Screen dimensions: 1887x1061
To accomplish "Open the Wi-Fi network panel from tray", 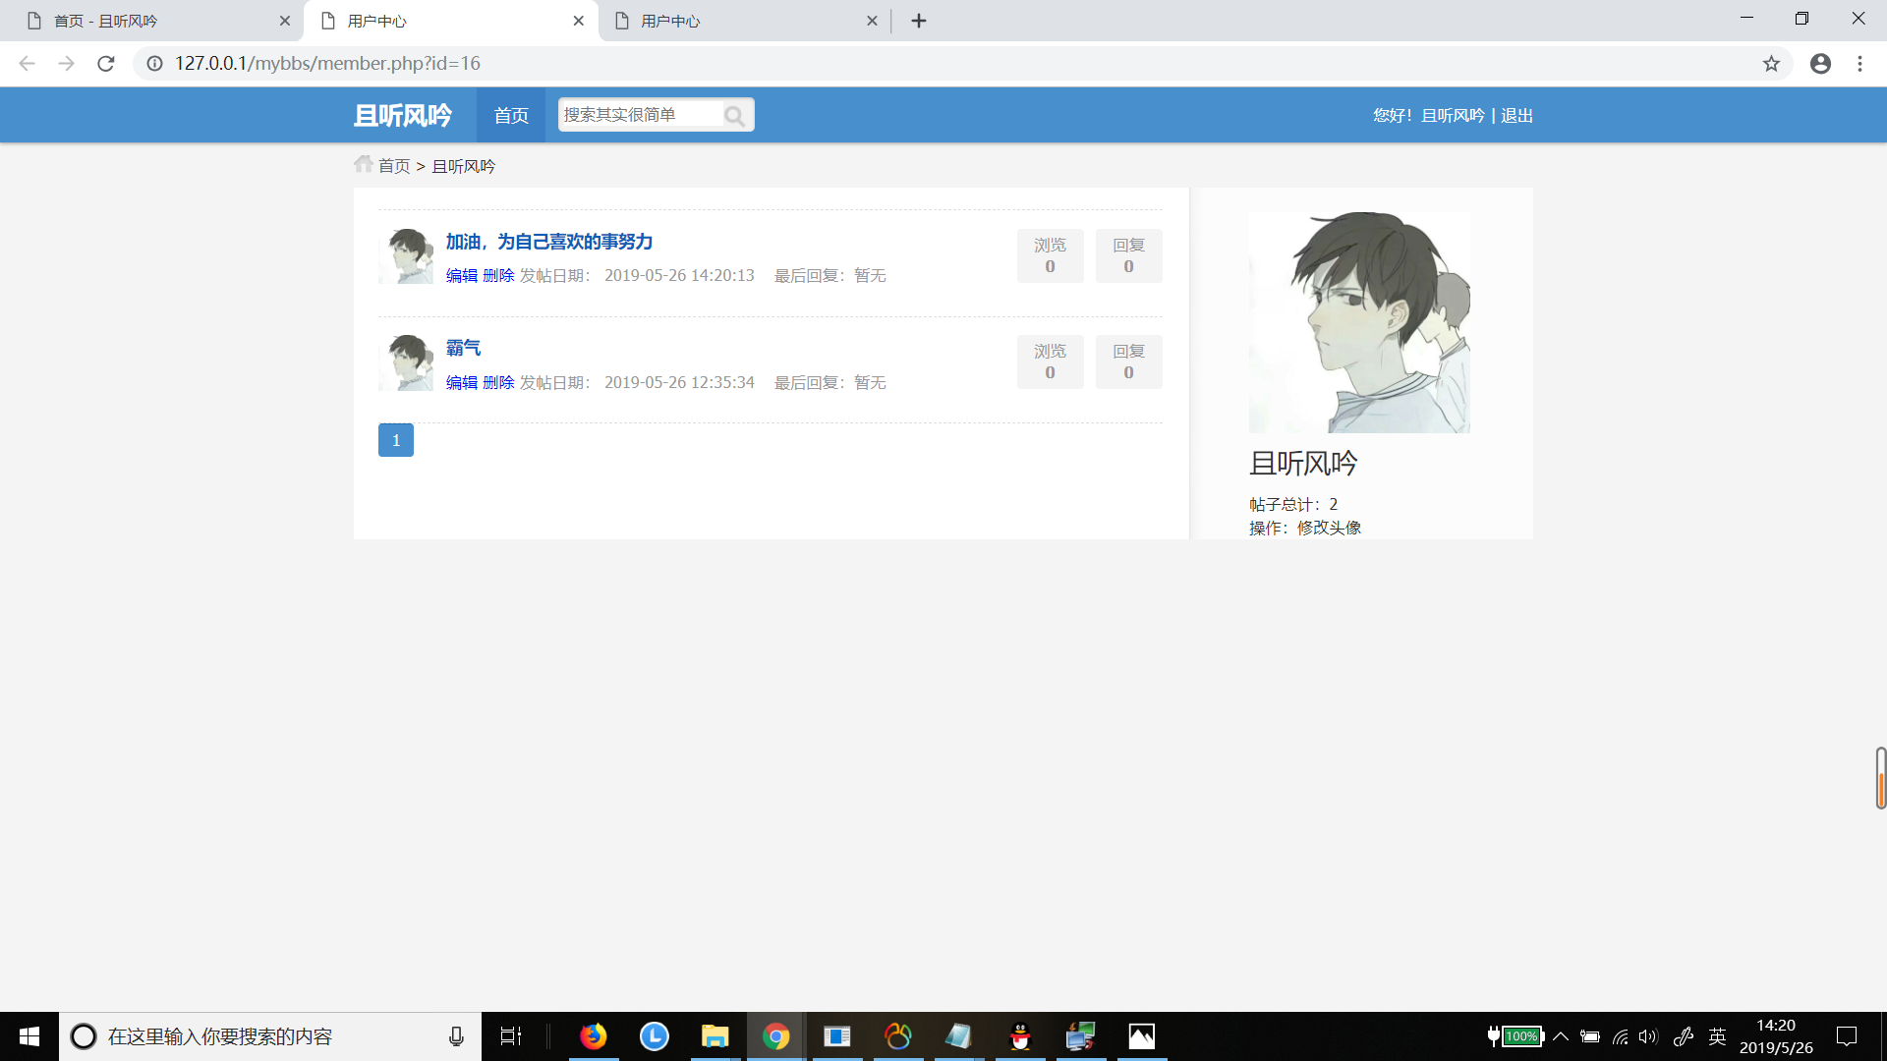I will (x=1620, y=1035).
